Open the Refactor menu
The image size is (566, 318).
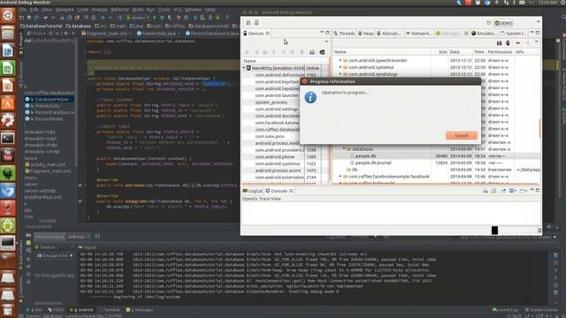(120, 10)
